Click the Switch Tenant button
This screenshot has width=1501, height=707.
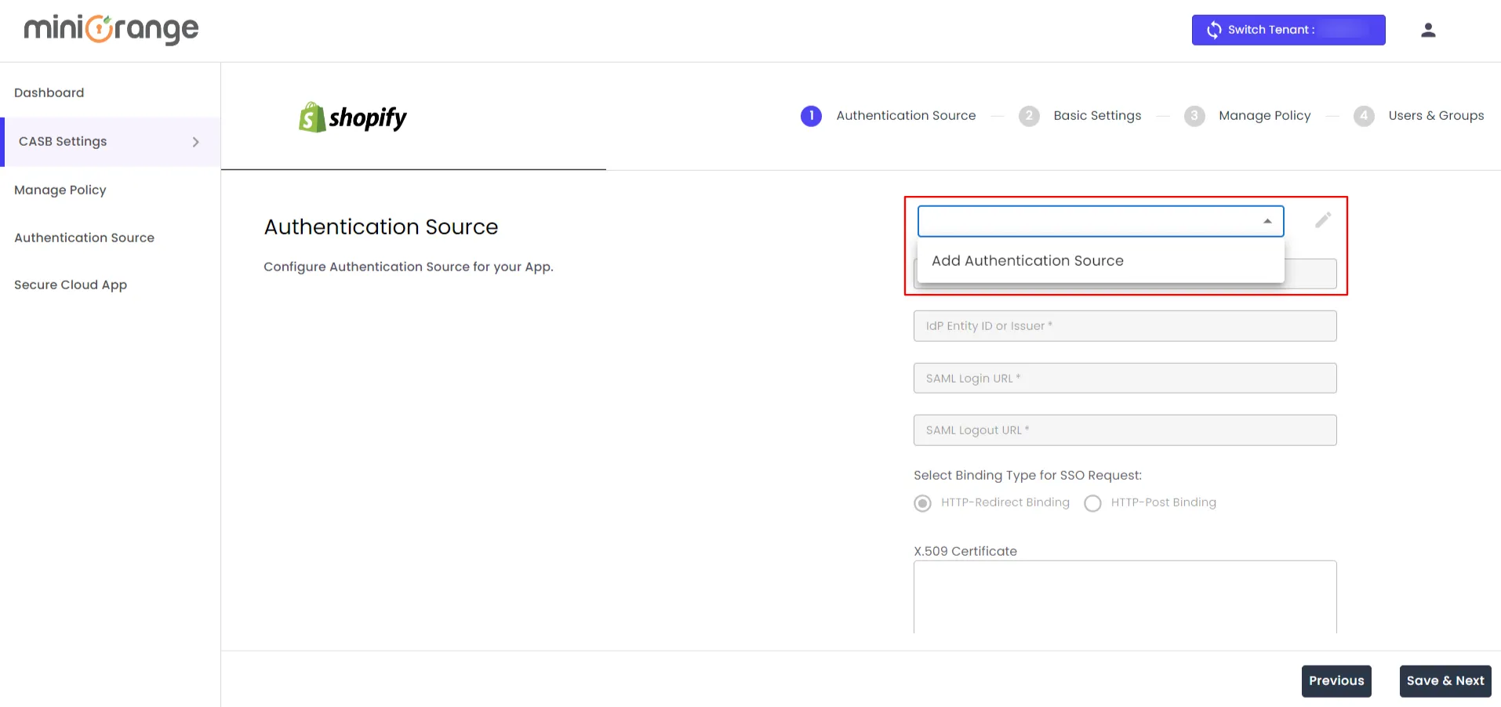(1288, 30)
